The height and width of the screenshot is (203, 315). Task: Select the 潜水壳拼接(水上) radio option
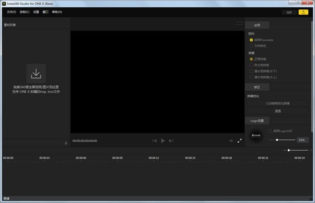[251, 77]
